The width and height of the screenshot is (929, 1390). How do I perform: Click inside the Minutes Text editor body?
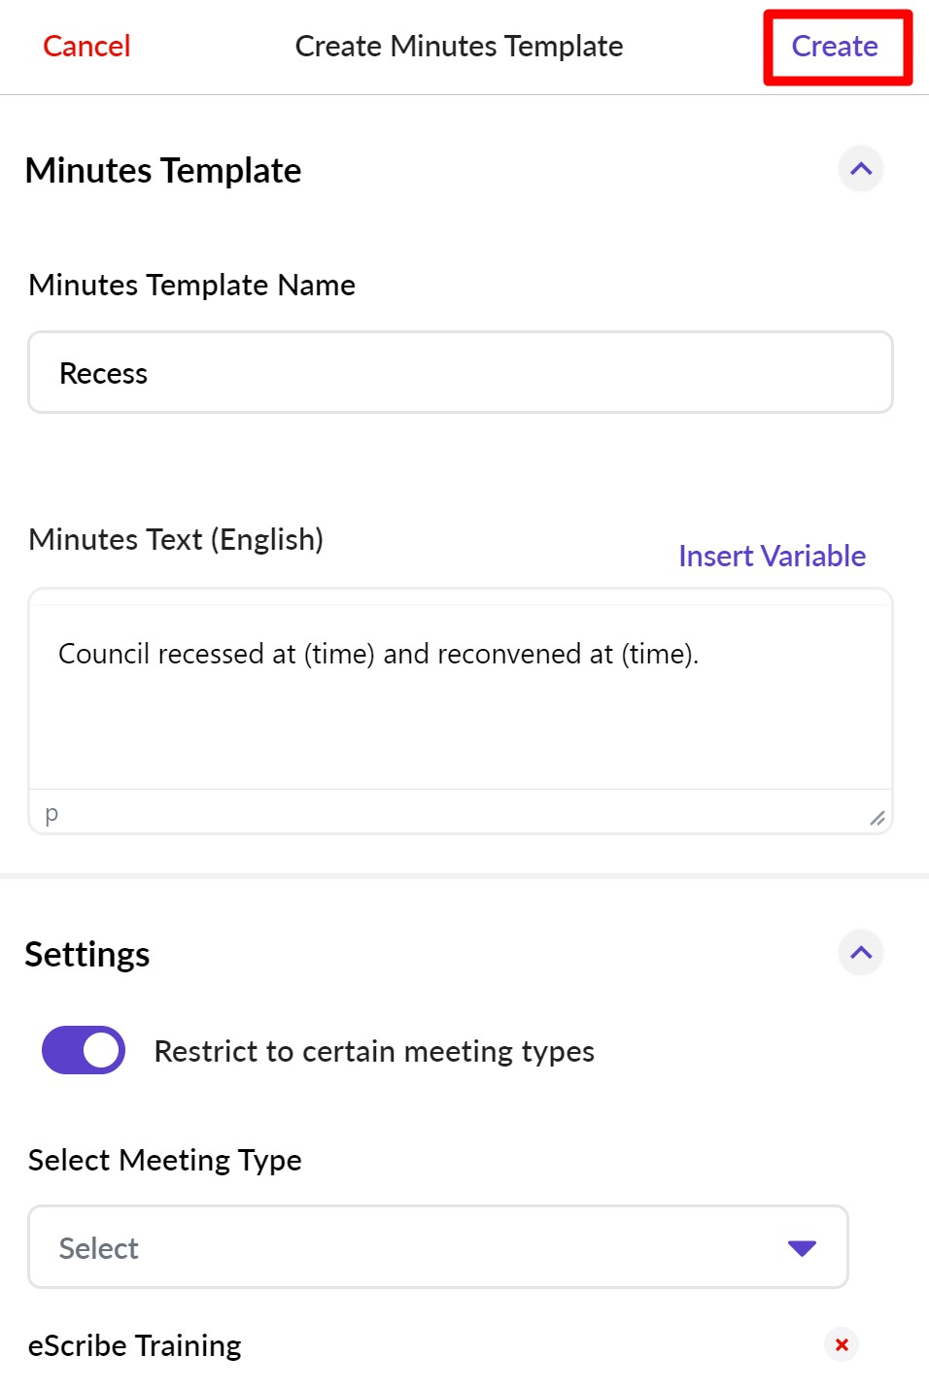[461, 709]
